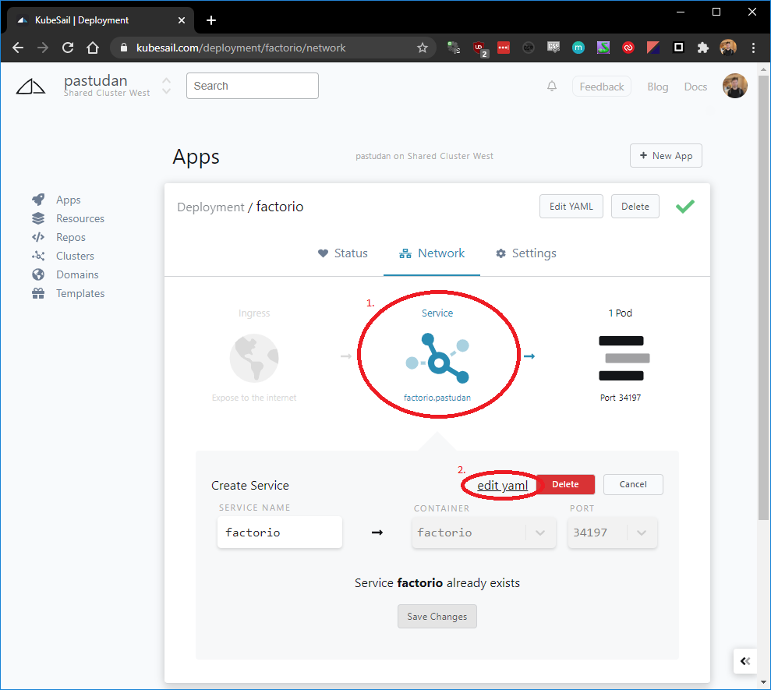Open a new browser tab
The width and height of the screenshot is (771, 690).
click(x=211, y=20)
